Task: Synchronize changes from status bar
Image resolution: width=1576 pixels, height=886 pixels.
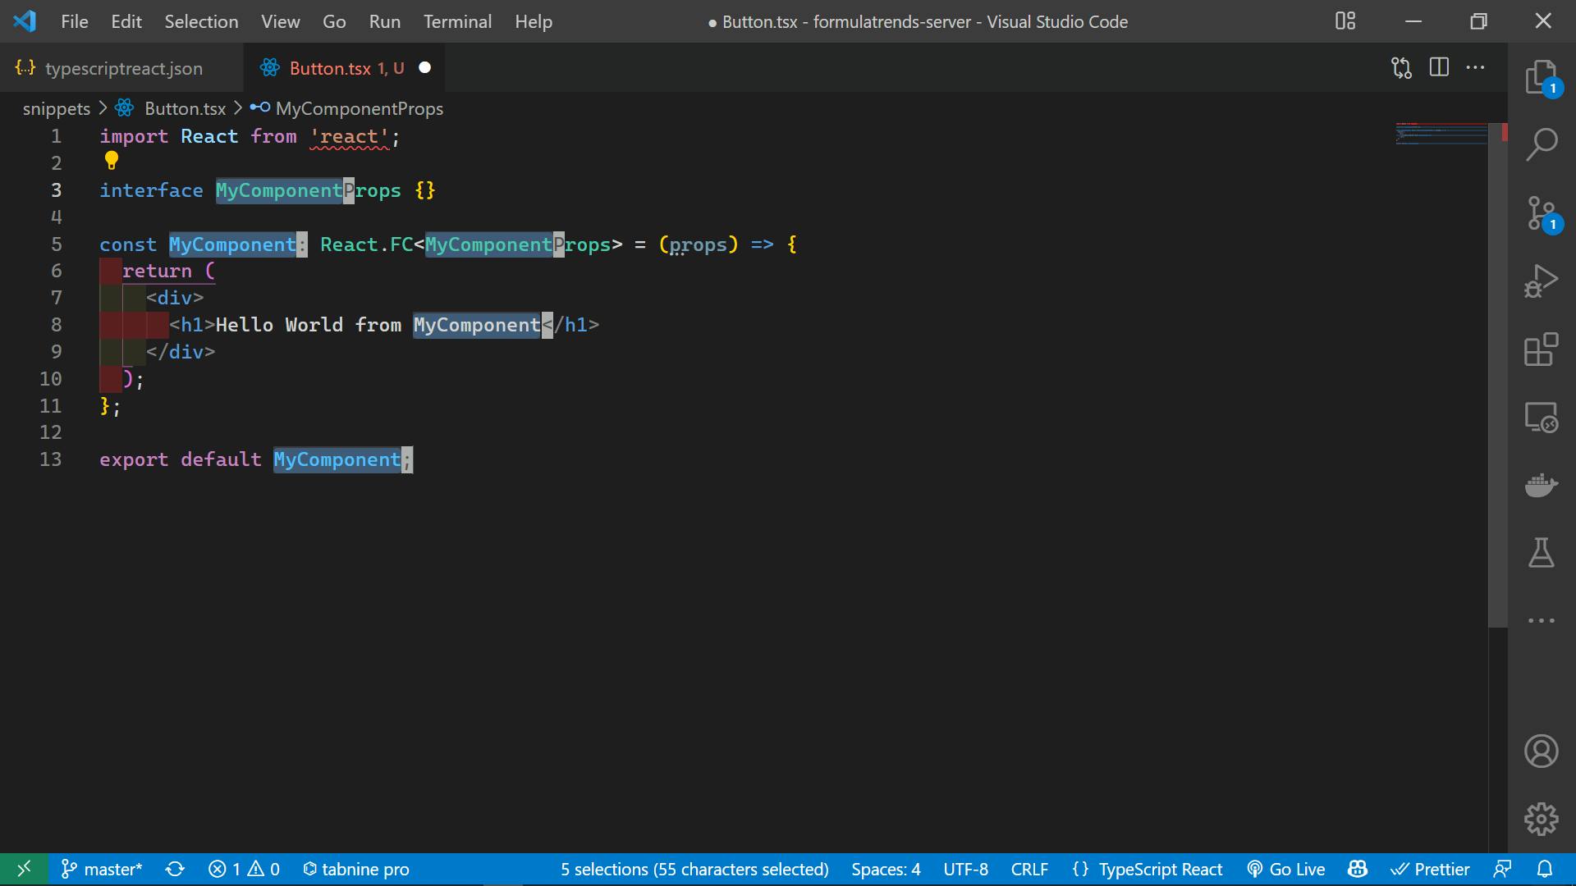Action: pyautogui.click(x=175, y=869)
